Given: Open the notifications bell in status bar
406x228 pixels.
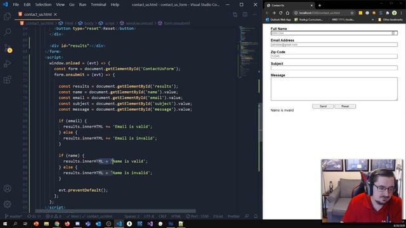Looking at the screenshot, I should 256,216.
